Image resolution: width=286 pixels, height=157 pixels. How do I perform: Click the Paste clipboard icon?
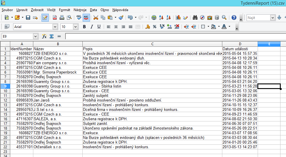110,18
